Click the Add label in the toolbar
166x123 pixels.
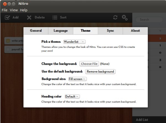[15, 17]
